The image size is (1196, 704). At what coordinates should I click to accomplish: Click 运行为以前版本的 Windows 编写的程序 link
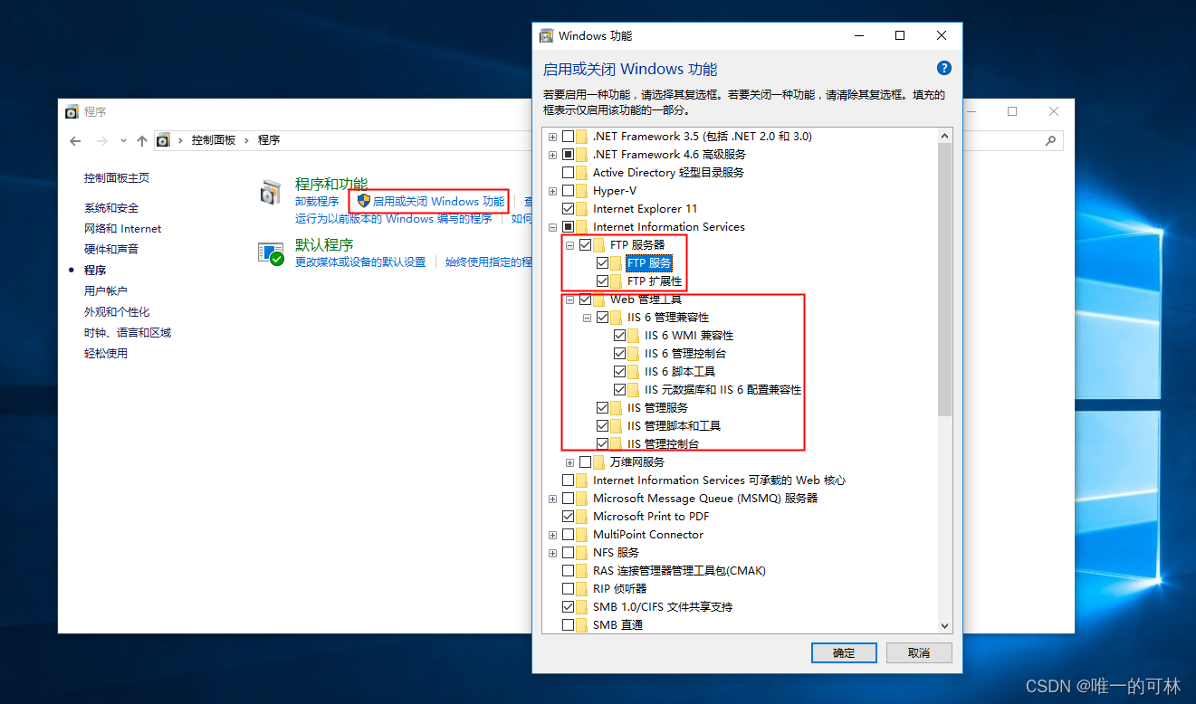point(394,218)
